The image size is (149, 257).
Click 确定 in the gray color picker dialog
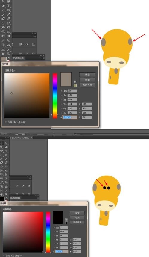click(x=87, y=75)
